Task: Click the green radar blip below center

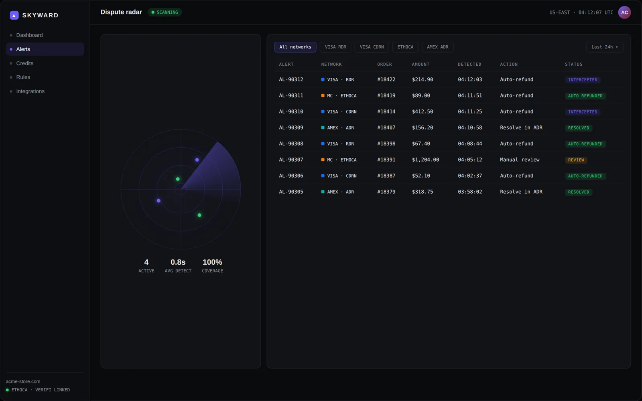Action: point(199,215)
